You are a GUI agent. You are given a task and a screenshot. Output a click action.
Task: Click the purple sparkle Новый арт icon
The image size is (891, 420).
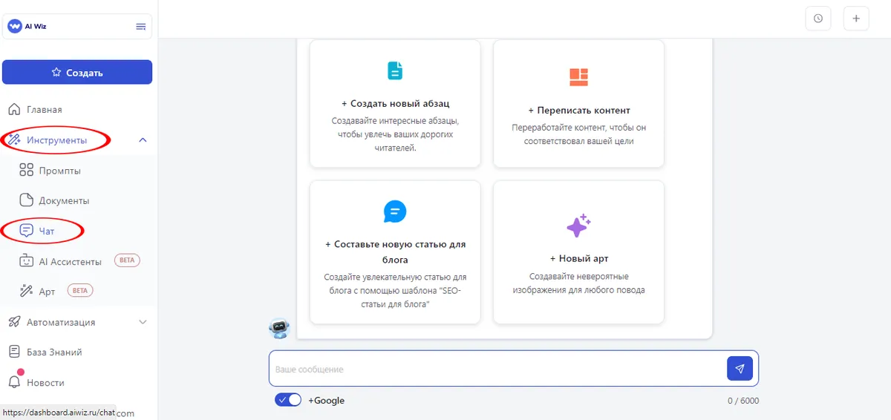pos(578,225)
